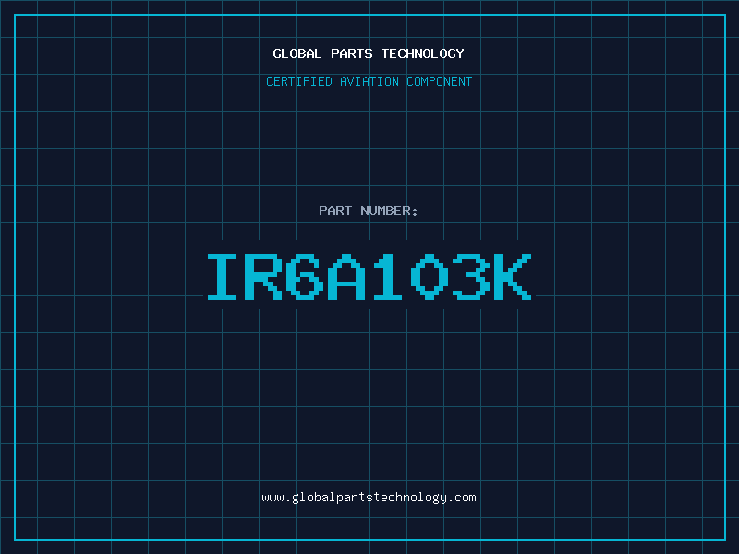Open the www.globalpartstechnology.com link
The height and width of the screenshot is (554, 739).
pyautogui.click(x=369, y=498)
